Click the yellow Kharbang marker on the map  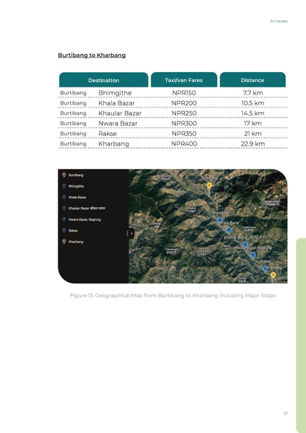click(273, 275)
